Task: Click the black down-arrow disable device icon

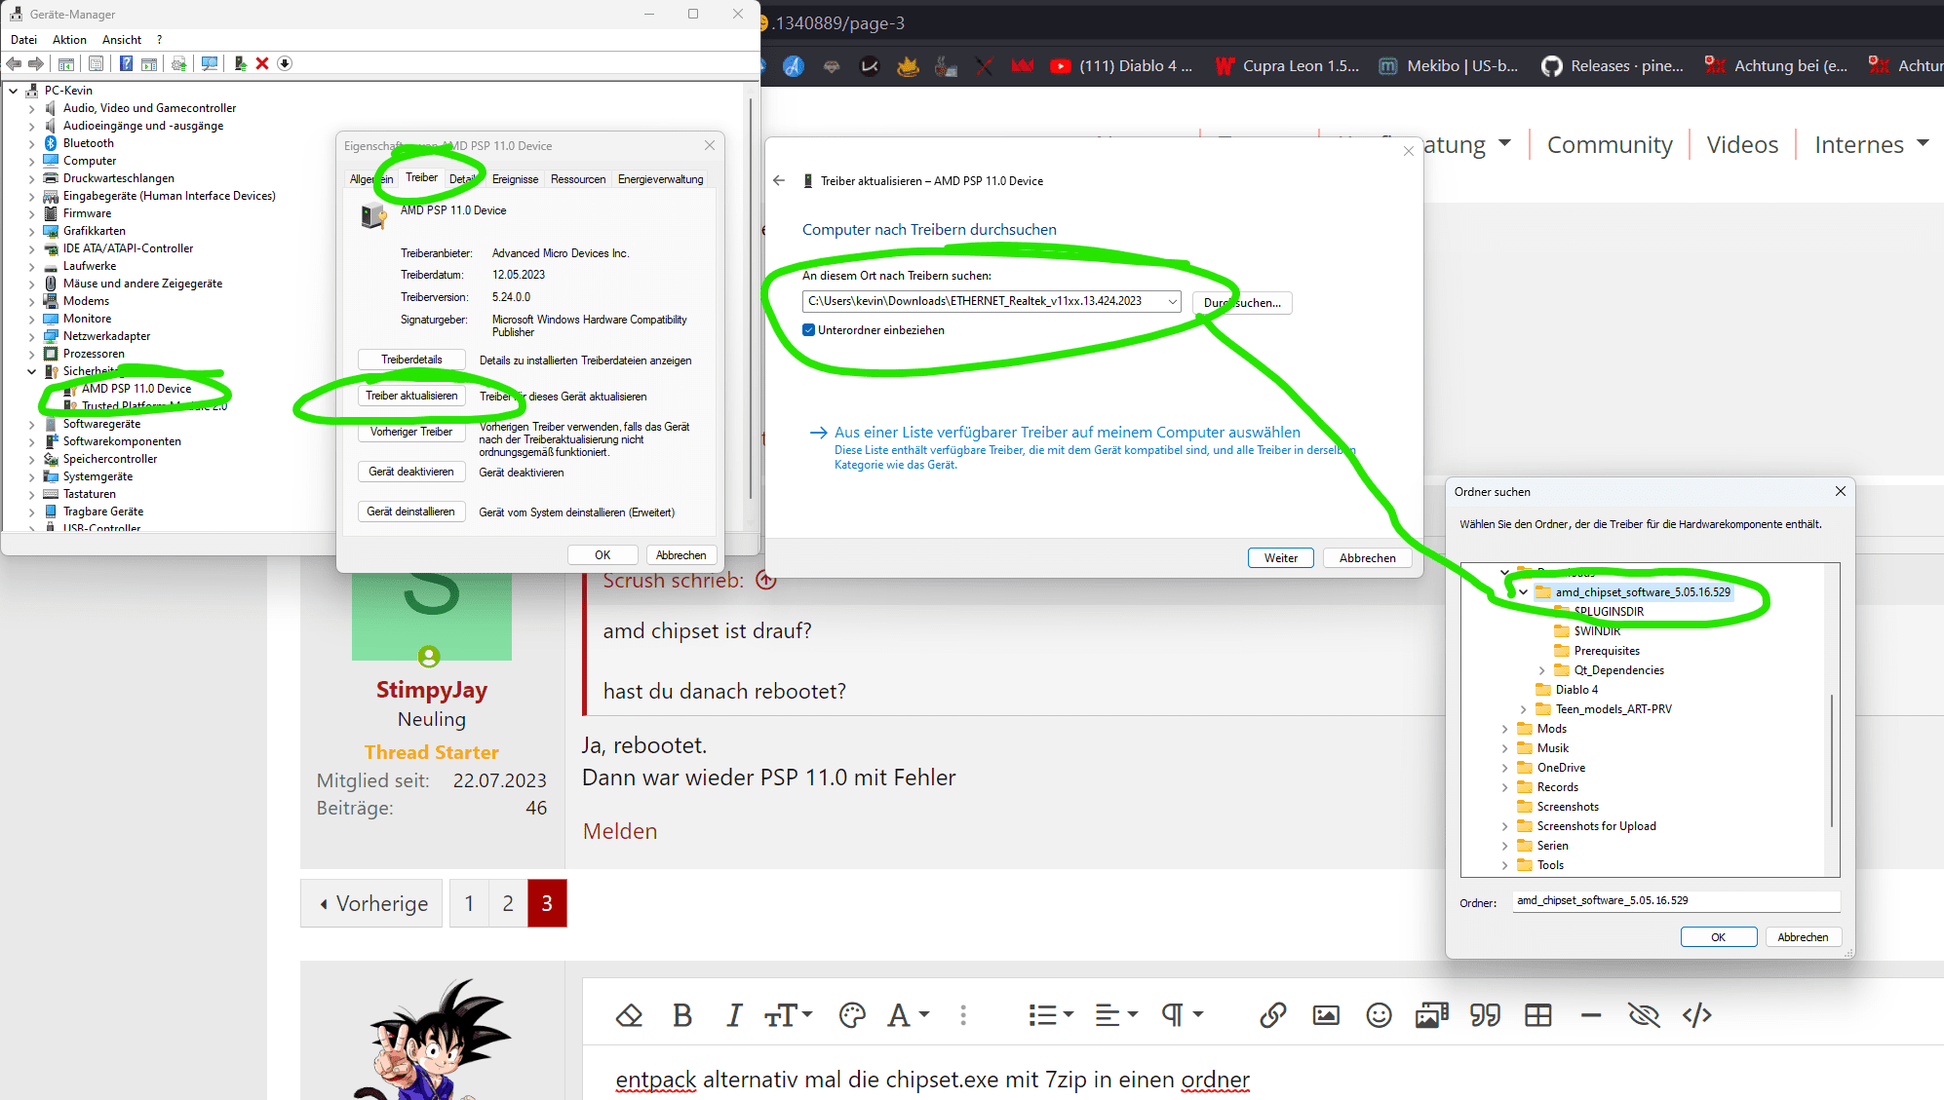Action: coord(285,63)
